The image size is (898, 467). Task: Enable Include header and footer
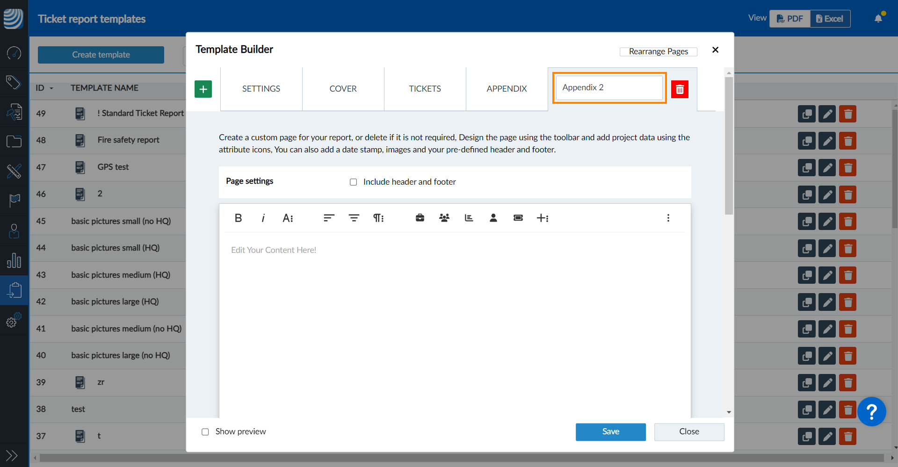tap(354, 182)
